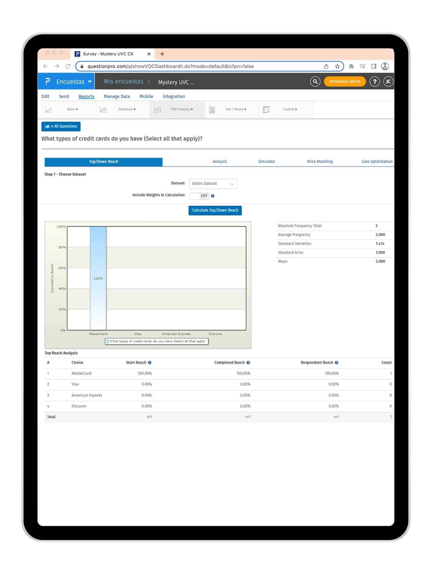
Task: Click the Completed Reach help icon
Action: [x=248, y=363]
